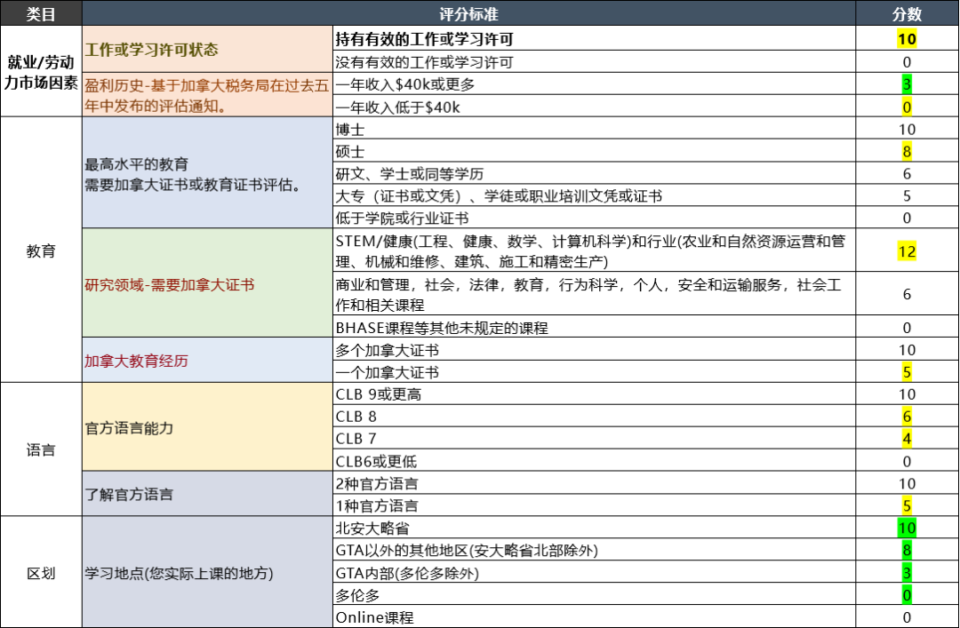Select the 多个加拿大证书 cell

(594, 349)
